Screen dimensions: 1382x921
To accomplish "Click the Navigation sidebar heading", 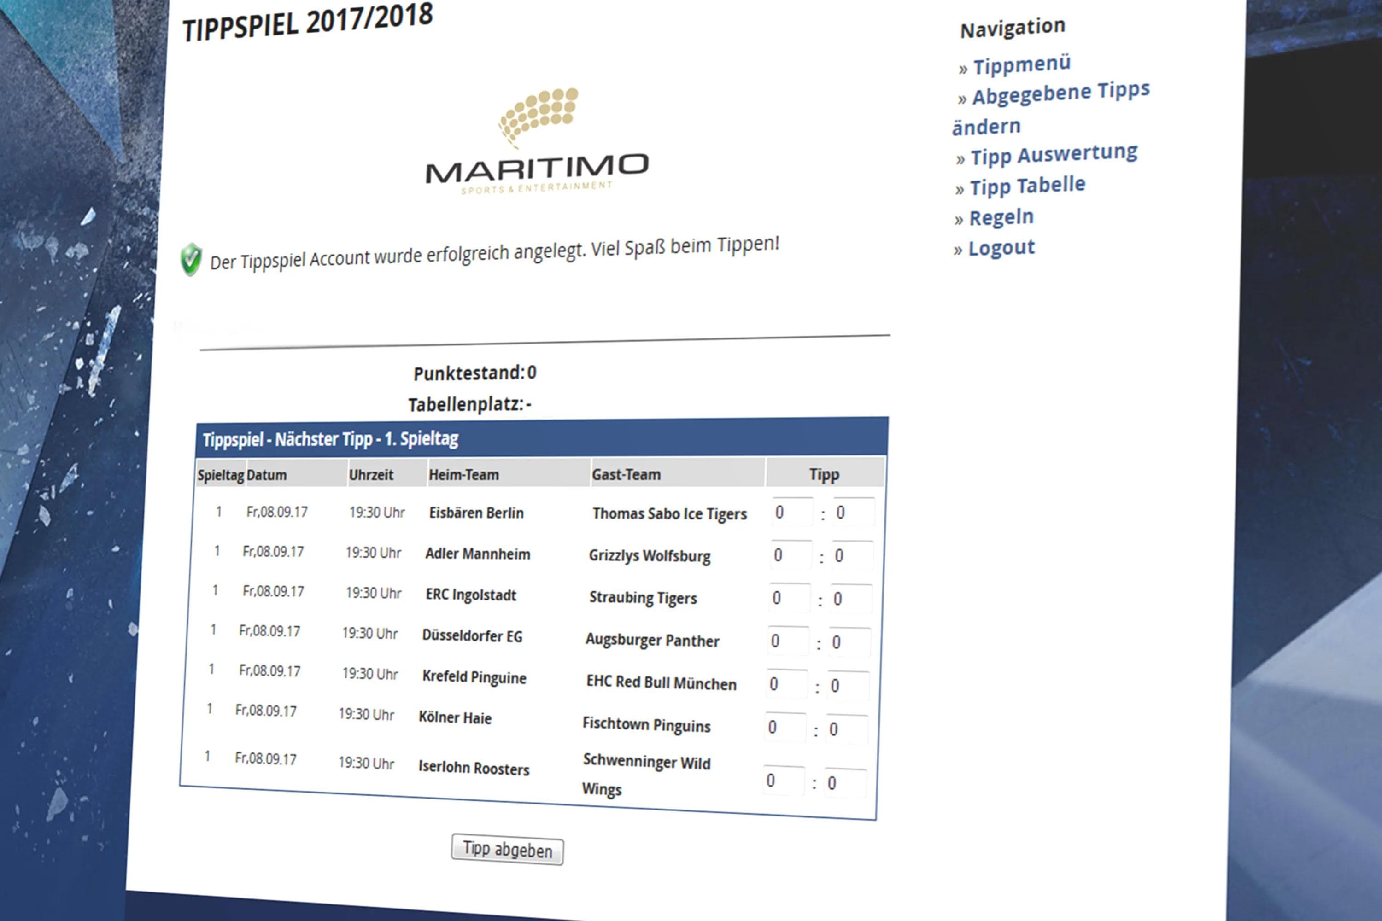I will tap(1013, 28).
